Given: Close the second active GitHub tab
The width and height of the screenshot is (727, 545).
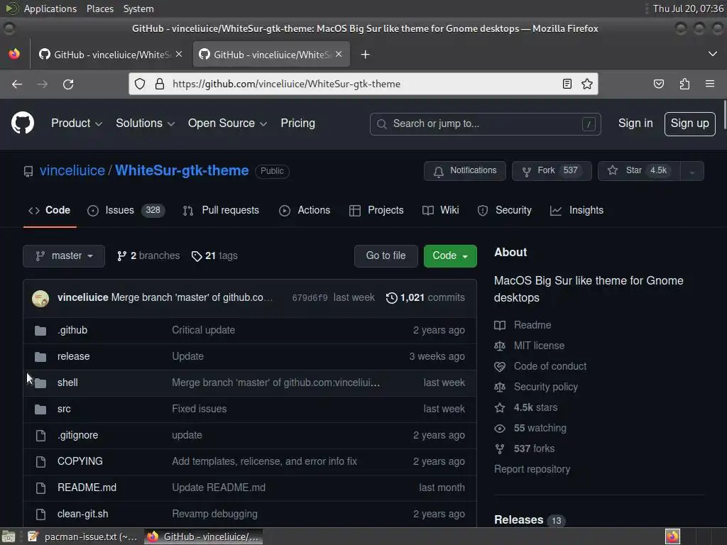Looking at the screenshot, I should pyautogui.click(x=339, y=54).
